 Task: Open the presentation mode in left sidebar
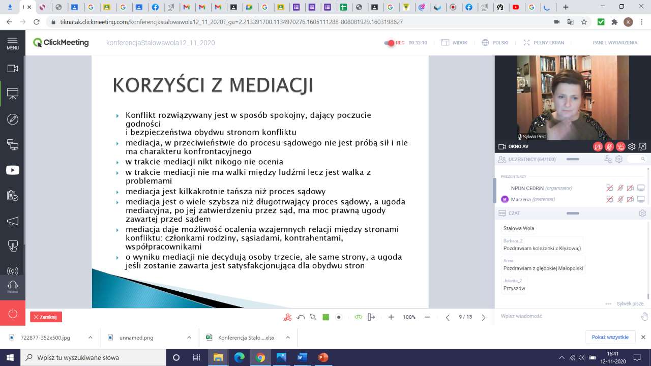(12, 94)
